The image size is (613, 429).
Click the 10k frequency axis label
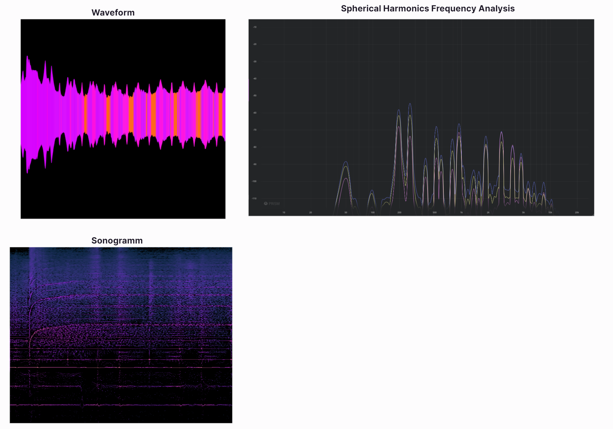[550, 212]
